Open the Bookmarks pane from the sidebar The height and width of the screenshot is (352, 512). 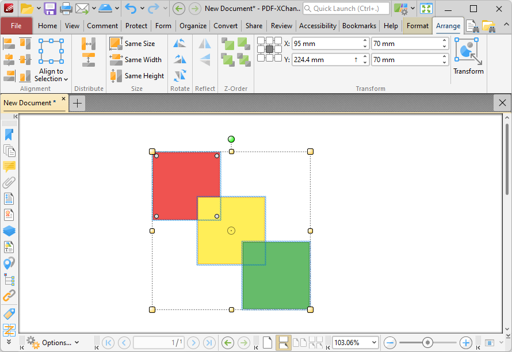click(x=9, y=135)
